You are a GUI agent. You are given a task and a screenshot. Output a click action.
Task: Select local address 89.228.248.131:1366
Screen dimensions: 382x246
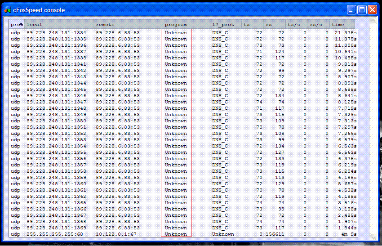point(56,209)
